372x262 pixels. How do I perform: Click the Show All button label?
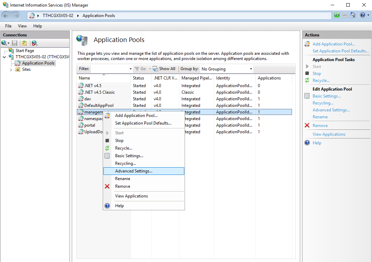[x=167, y=69]
